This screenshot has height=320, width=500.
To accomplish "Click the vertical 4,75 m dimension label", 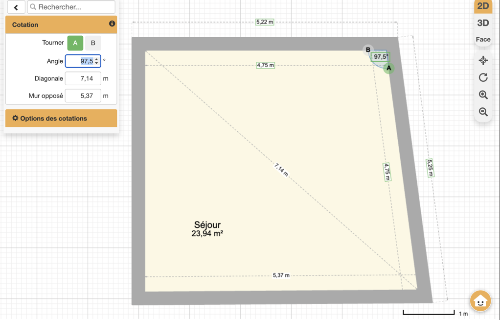I will [387, 172].
